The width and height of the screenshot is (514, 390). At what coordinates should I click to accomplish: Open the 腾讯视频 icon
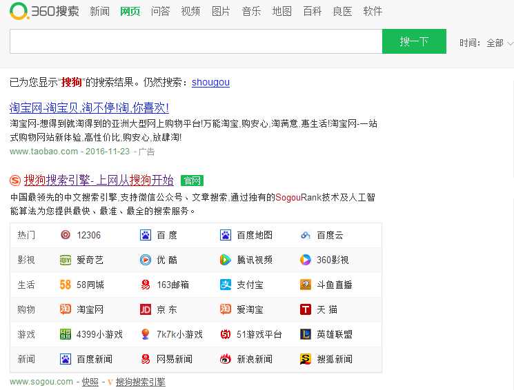point(226,260)
